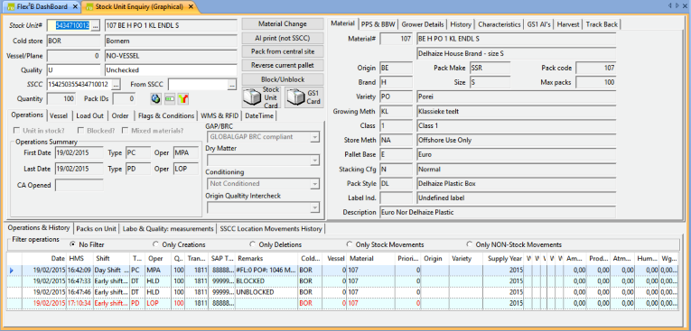The image size is (691, 331).
Task: Click the row indicator arrow in grid first row
Action: point(12,270)
